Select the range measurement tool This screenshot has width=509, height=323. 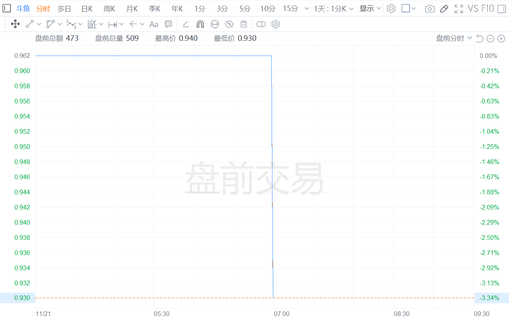coord(112,24)
